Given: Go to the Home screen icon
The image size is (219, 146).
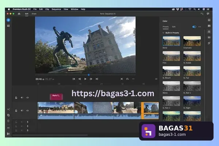Looking at the screenshot, I should click(19, 14).
